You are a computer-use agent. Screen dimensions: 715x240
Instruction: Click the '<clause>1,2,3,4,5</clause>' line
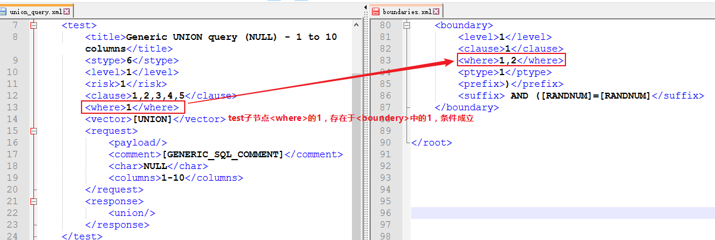[161, 96]
